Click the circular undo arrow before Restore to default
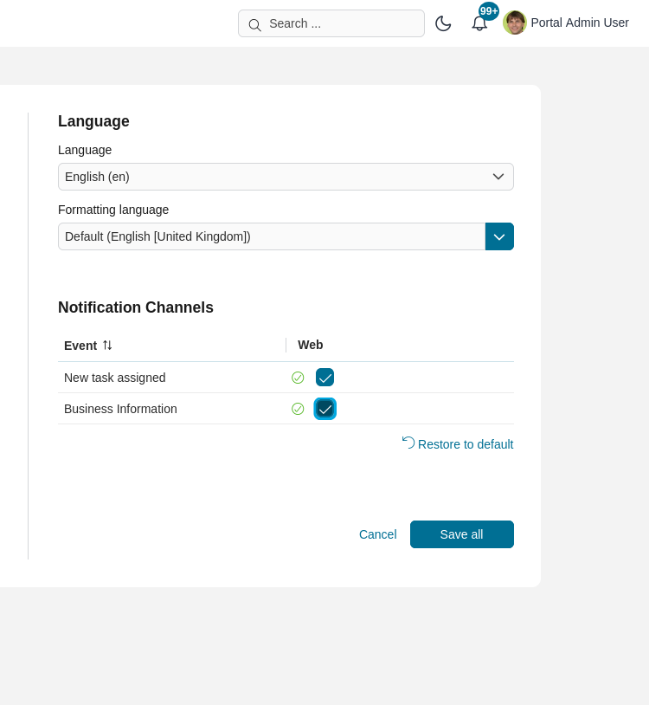Image resolution: width=649 pixels, height=705 pixels. tap(408, 442)
